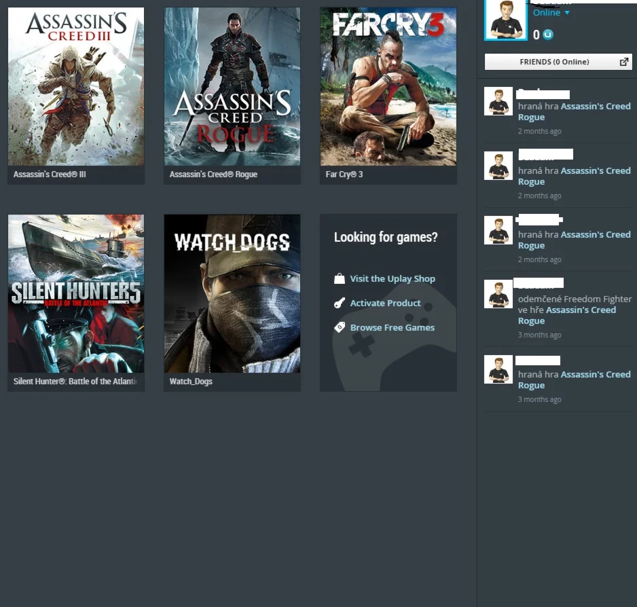
Task: Open the Online status dropdown
Action: (x=551, y=12)
